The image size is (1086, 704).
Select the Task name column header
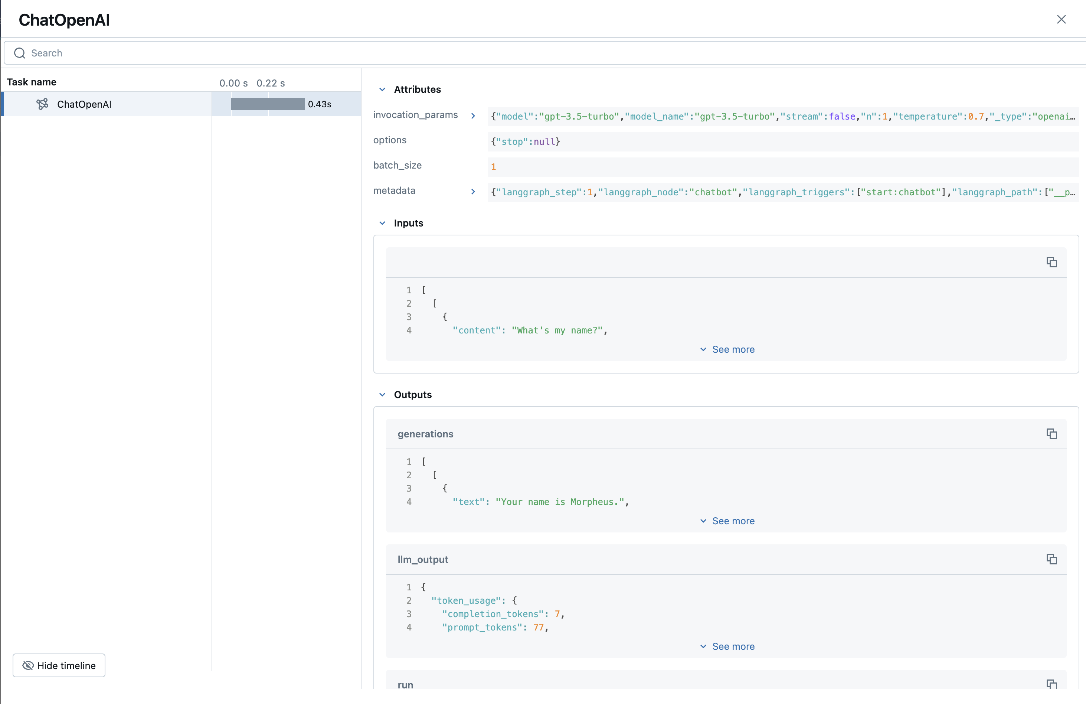(x=32, y=81)
